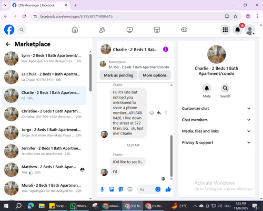Click Mark as pending button
This screenshot has height=211, width=263.
(118, 75)
